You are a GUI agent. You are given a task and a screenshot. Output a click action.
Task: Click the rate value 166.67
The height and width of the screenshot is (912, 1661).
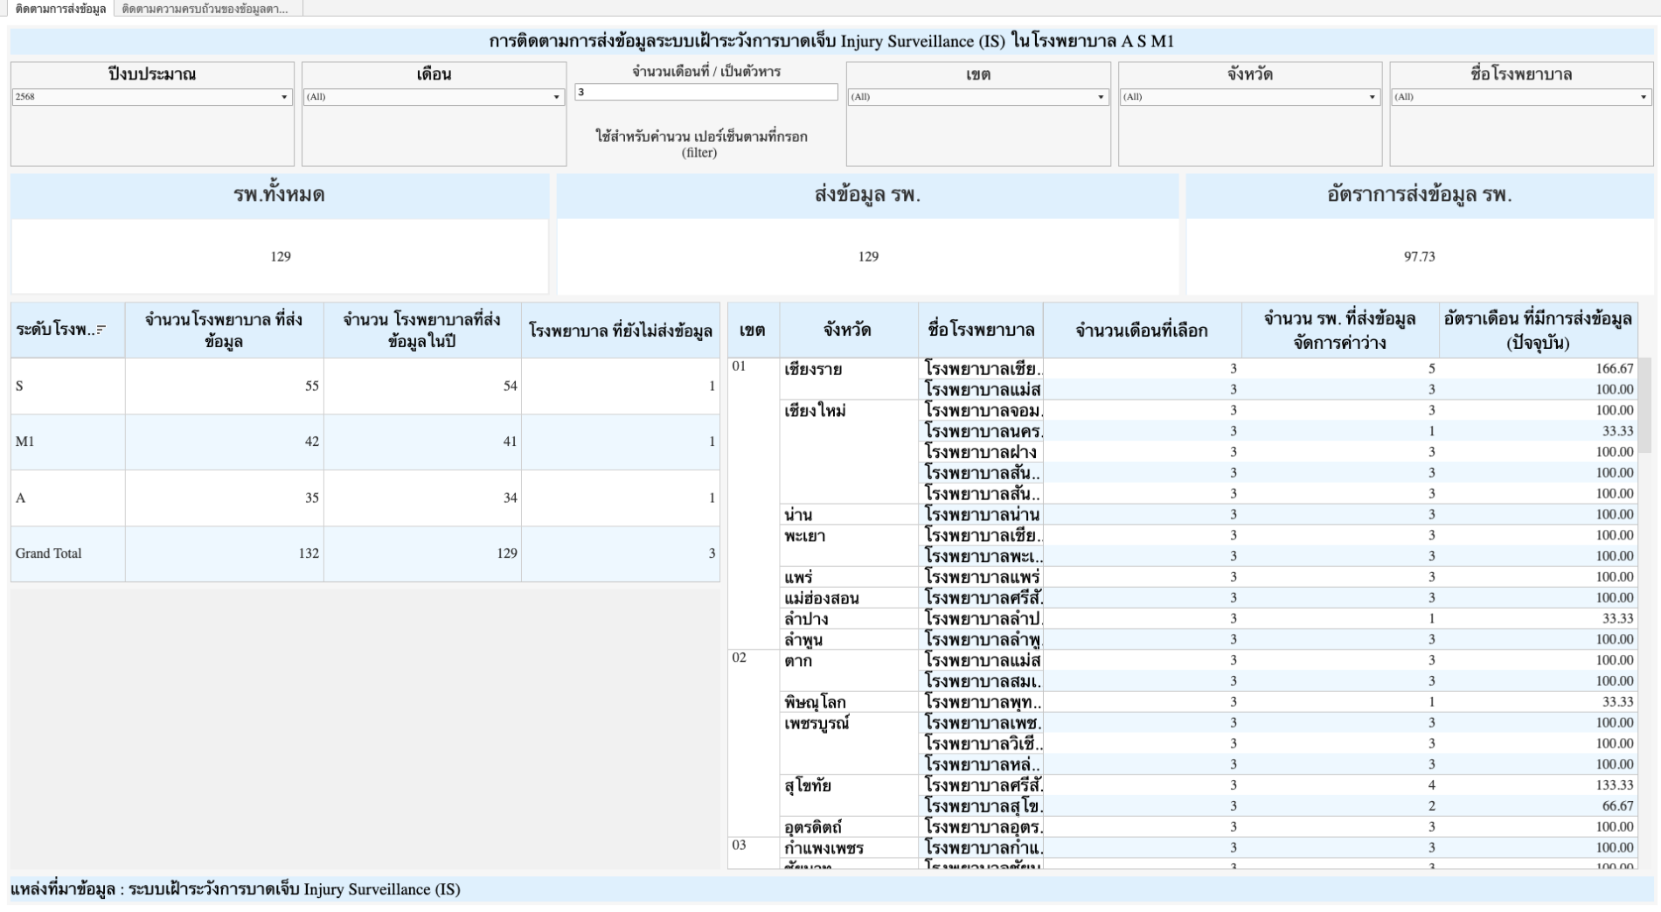pyautogui.click(x=1615, y=368)
